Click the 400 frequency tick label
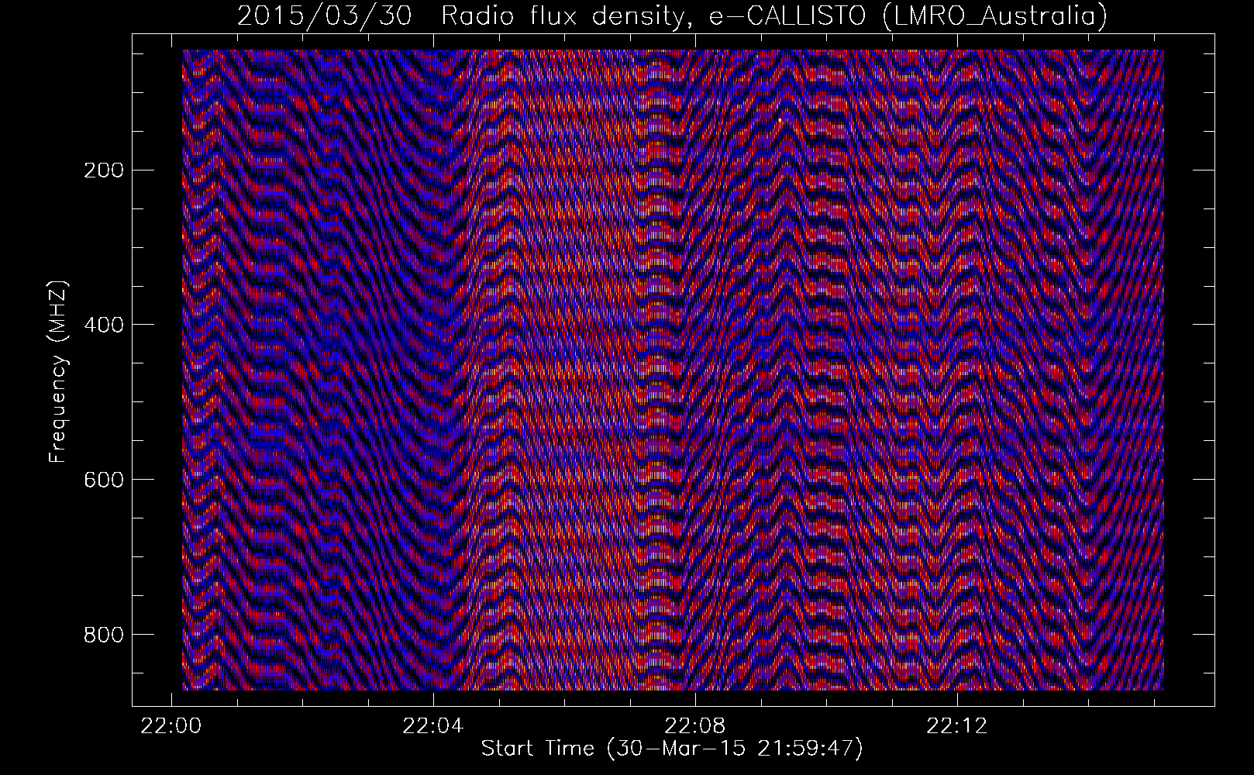Viewport: 1254px width, 775px height. pyautogui.click(x=103, y=324)
